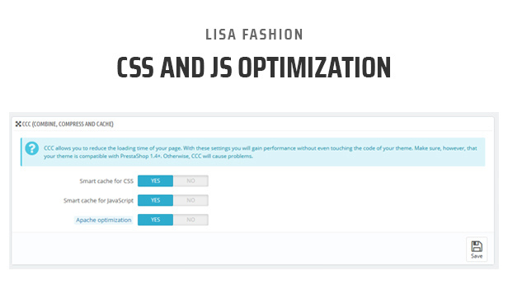This screenshot has width=508, height=308.
Task: Click the Smart cache for JavaScript label
Action: [x=98, y=201]
